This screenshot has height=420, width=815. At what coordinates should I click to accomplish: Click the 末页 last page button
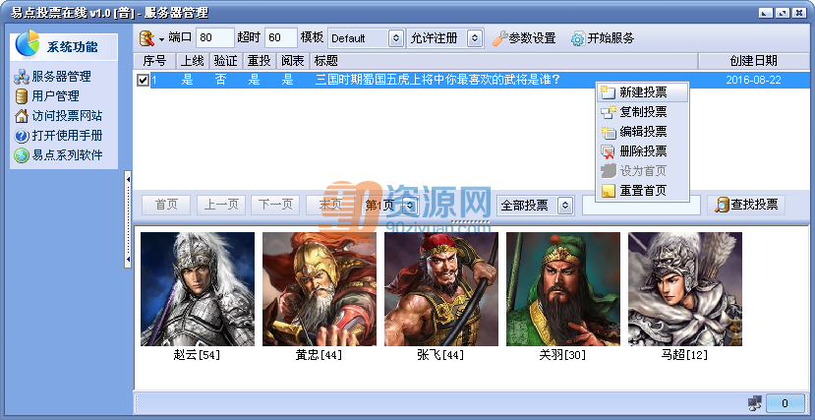330,205
